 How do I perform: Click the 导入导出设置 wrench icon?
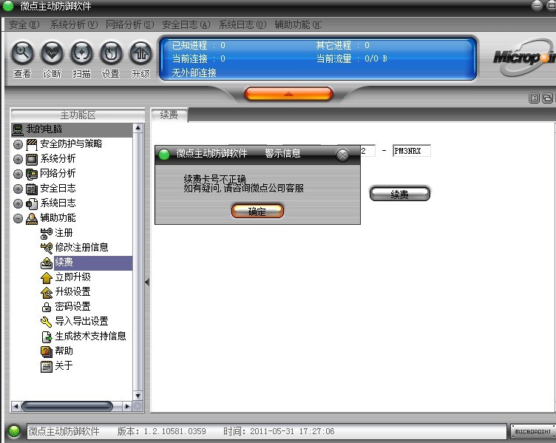(47, 322)
